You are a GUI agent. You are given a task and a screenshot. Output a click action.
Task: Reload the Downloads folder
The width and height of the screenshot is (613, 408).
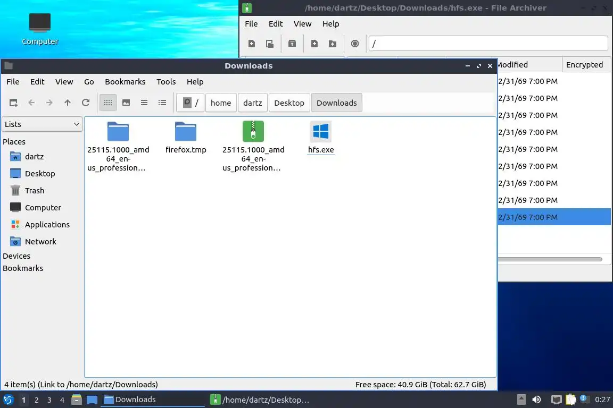tap(86, 103)
